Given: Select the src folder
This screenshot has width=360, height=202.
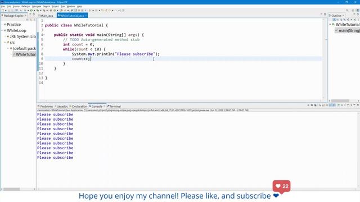Looking at the screenshot, I should point(12,43).
